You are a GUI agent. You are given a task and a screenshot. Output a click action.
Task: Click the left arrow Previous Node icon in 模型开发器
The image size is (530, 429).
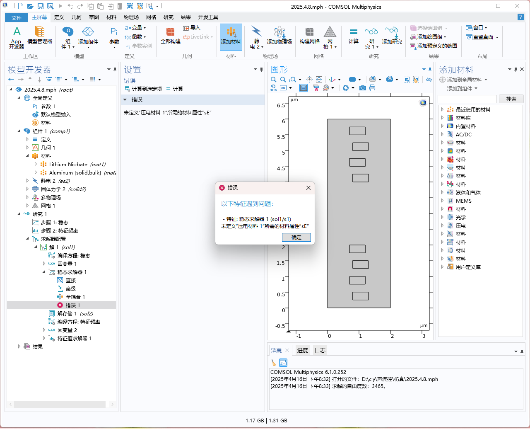point(11,79)
